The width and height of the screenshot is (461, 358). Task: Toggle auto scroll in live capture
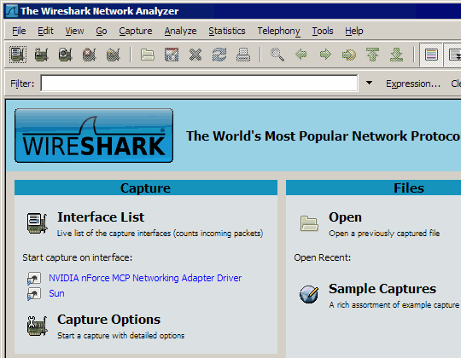pos(453,55)
